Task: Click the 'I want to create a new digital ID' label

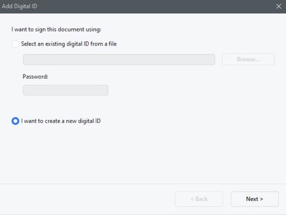Action: [x=61, y=121]
